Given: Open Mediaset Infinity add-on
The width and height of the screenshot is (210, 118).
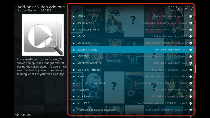Looking at the screenshot, I should pyautogui.click(x=133, y=30).
